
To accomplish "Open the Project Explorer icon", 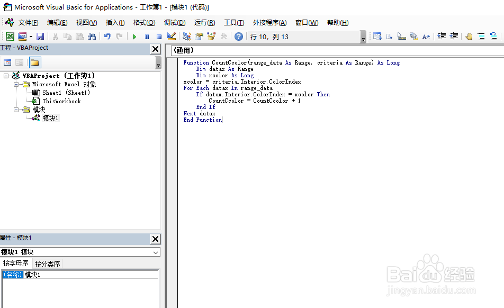I will click(x=187, y=37).
